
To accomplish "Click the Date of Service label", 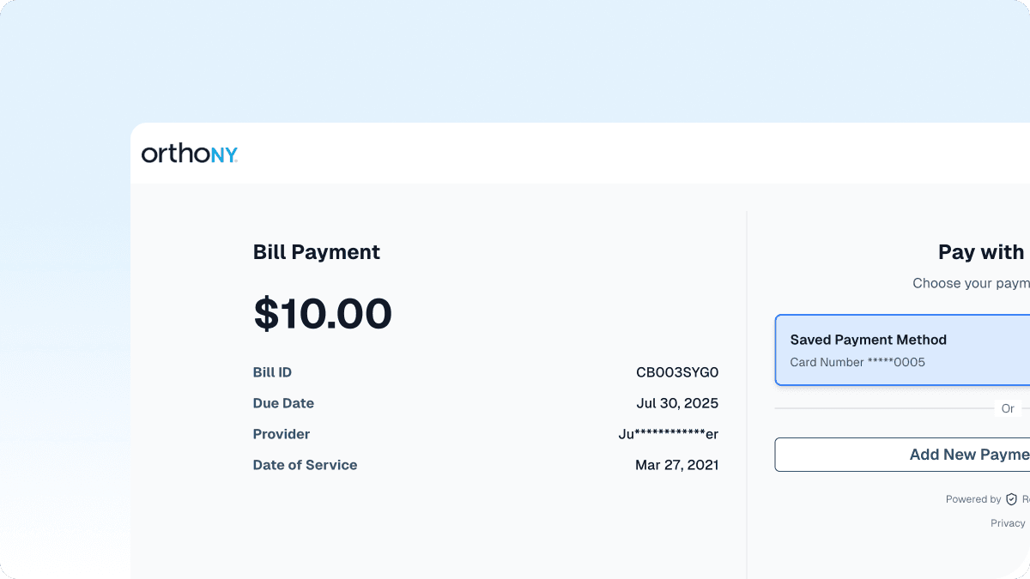I will click(x=305, y=465).
